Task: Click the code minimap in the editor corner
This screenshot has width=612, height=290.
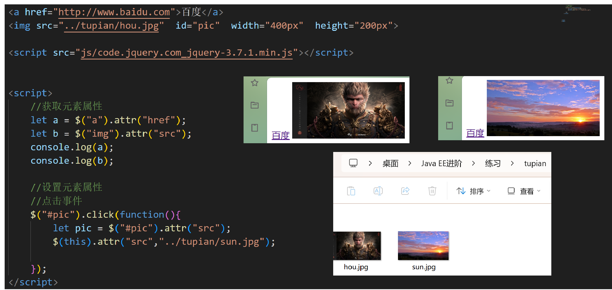Action: pos(577,13)
